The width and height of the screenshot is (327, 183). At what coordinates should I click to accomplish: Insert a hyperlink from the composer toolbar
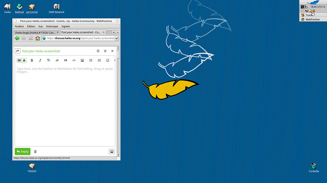click(x=57, y=61)
